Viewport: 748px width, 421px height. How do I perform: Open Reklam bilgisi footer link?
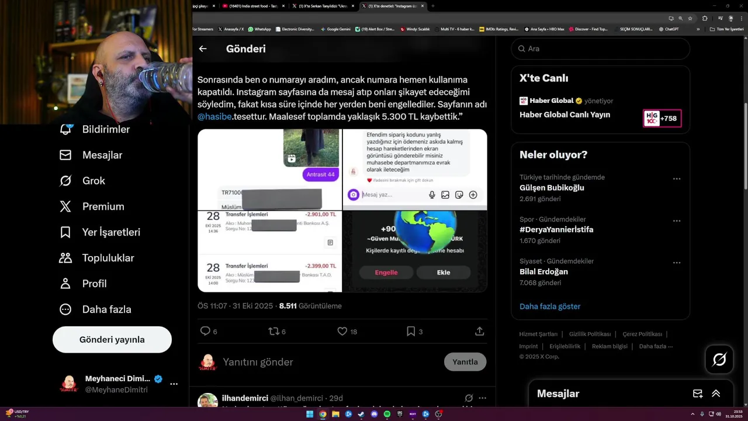coord(610,346)
